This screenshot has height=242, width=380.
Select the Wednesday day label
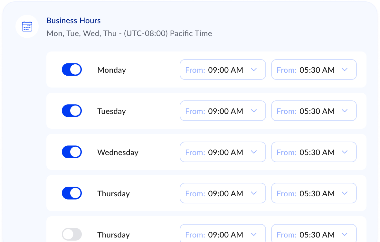tap(118, 152)
